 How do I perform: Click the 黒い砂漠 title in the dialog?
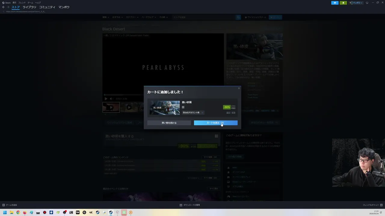(187, 102)
